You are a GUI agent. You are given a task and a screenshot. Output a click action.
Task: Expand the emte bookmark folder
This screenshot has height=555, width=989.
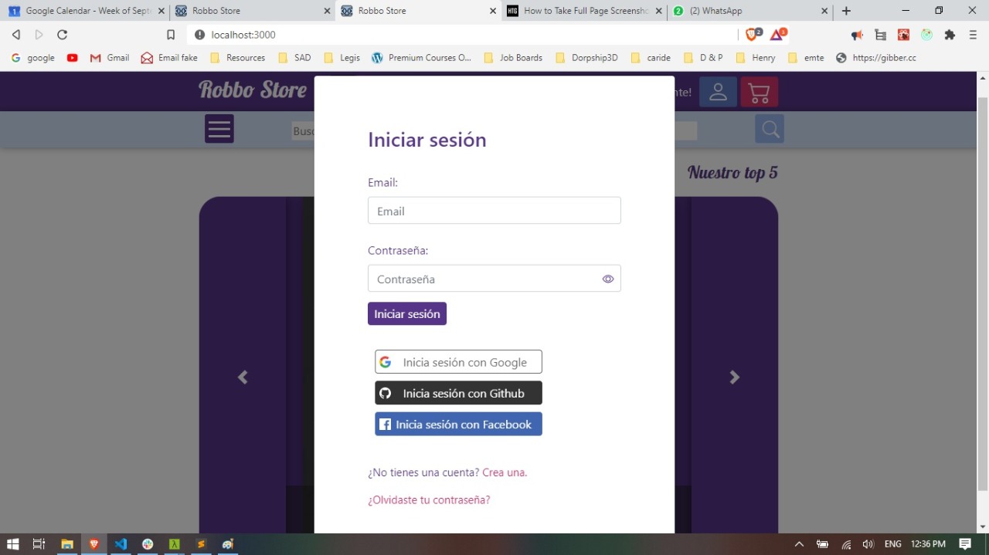tap(806, 58)
